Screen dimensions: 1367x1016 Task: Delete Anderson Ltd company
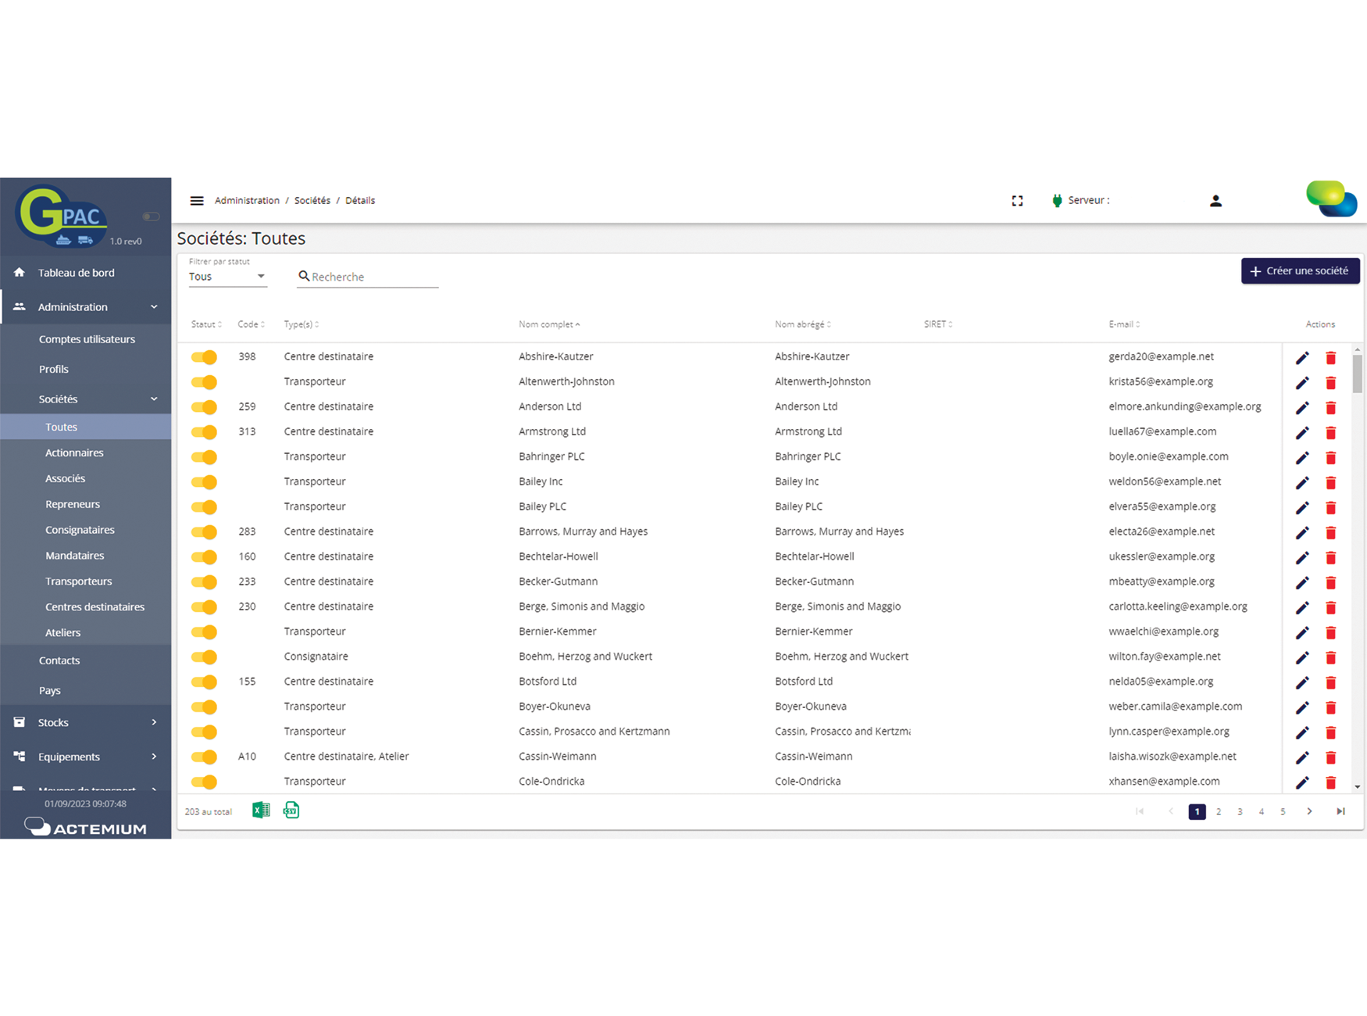coord(1331,408)
